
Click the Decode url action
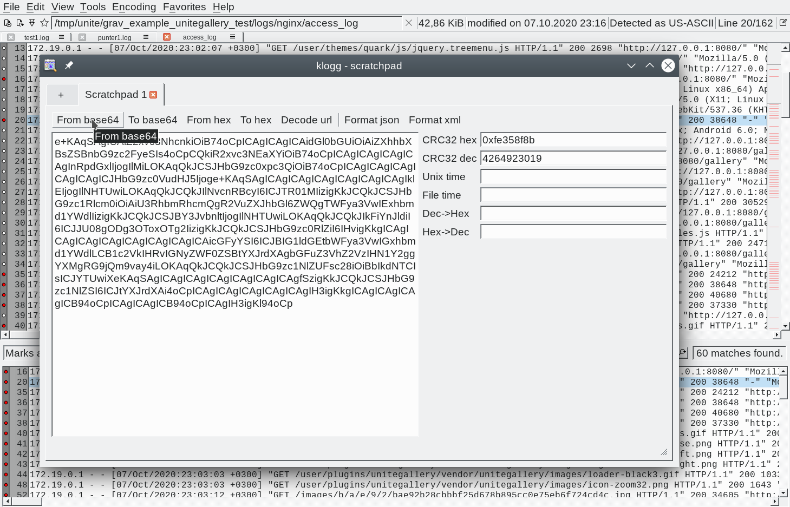point(306,120)
